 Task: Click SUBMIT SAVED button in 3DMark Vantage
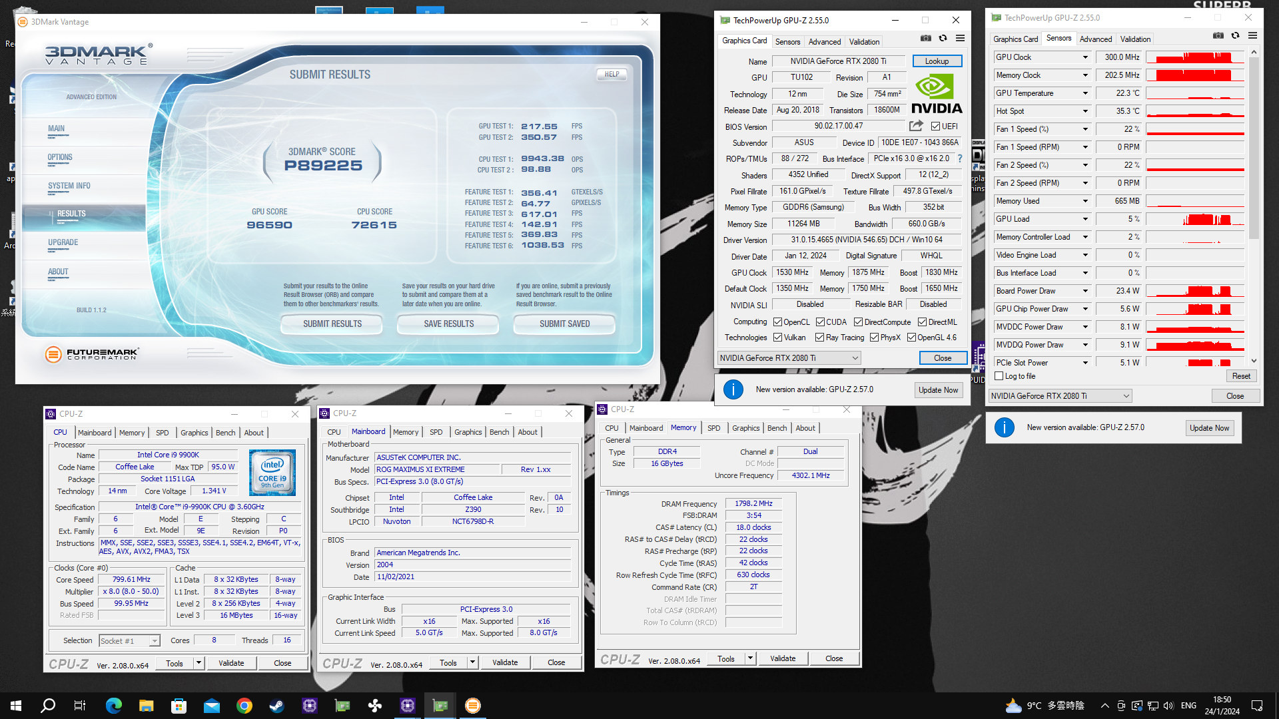click(564, 324)
